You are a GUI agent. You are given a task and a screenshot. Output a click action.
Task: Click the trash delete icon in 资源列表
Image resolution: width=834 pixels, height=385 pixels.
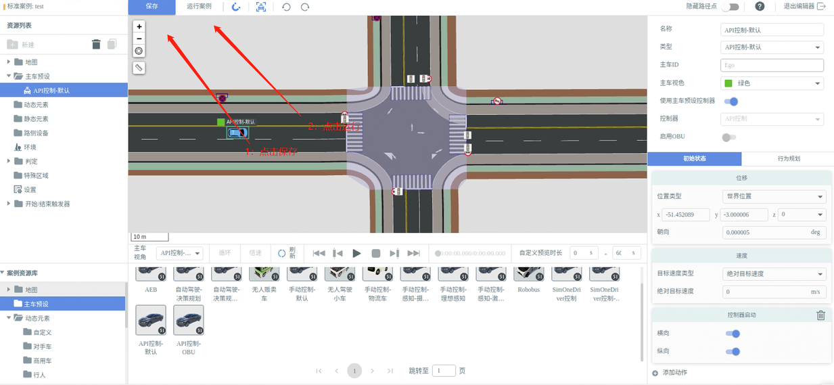click(x=96, y=45)
